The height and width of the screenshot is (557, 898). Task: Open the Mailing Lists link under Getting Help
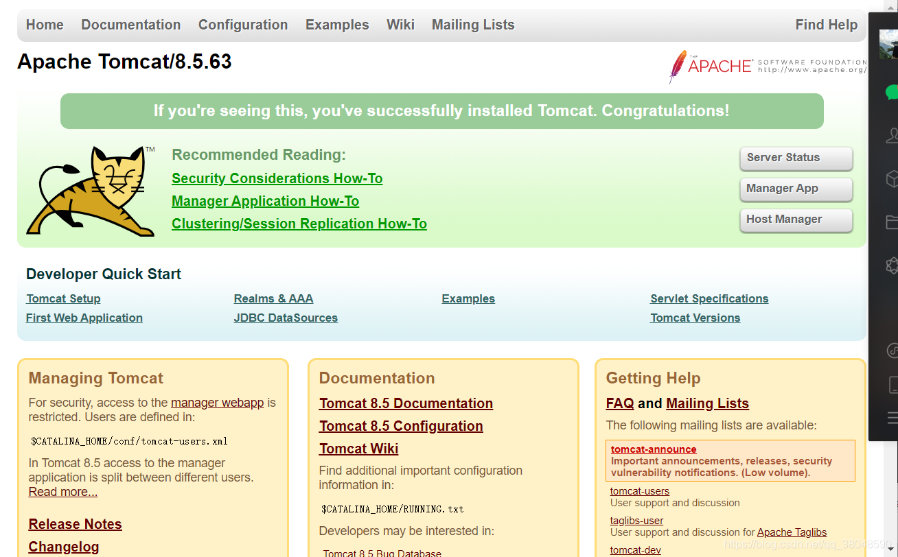(707, 403)
